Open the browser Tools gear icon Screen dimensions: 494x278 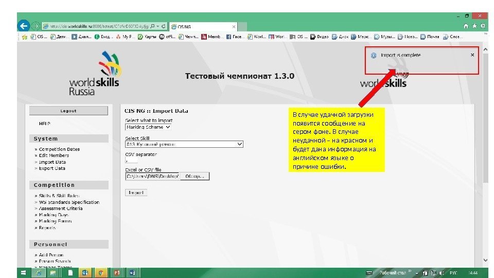[x=483, y=26]
